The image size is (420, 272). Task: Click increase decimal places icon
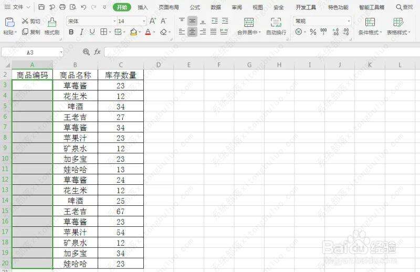tap(335, 32)
